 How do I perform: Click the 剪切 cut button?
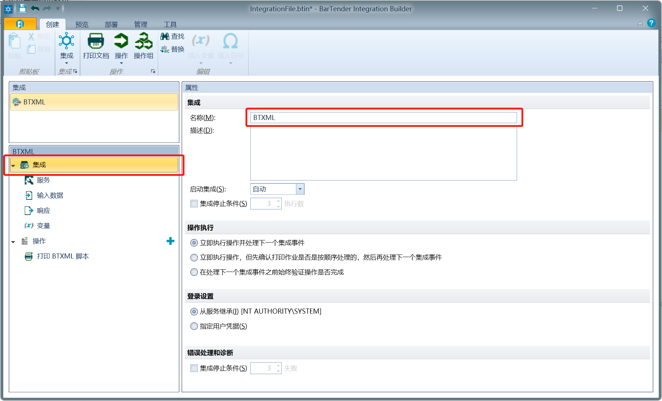click(39, 37)
